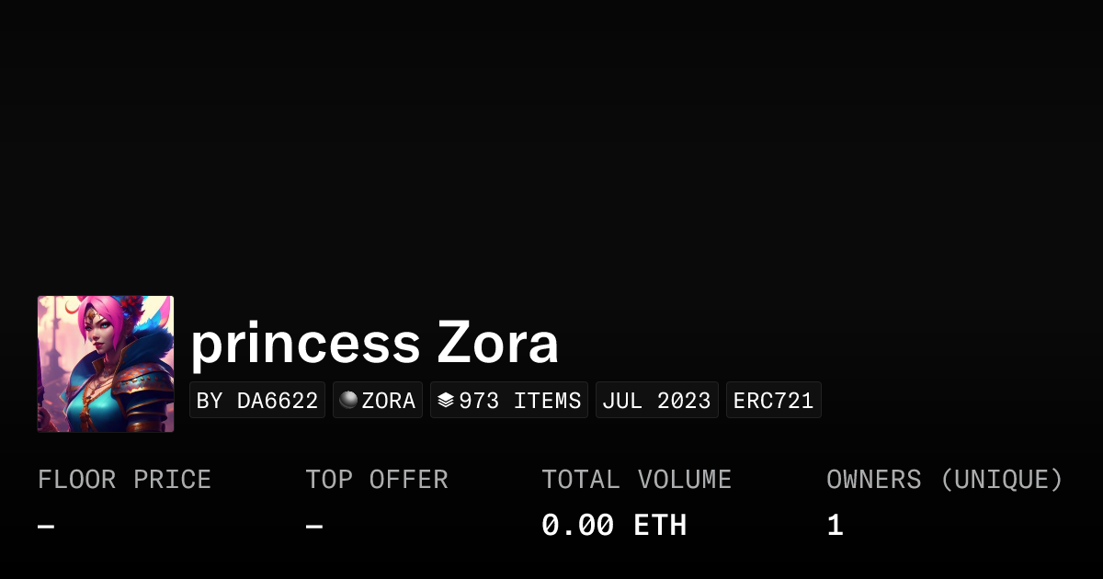Click the JUL 2023 date badge

click(x=657, y=401)
